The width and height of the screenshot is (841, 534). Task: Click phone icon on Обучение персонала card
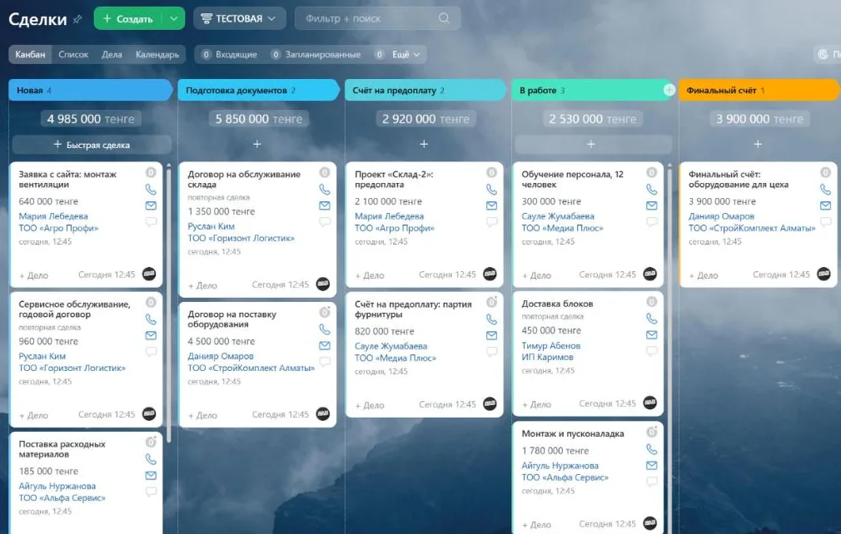click(652, 190)
